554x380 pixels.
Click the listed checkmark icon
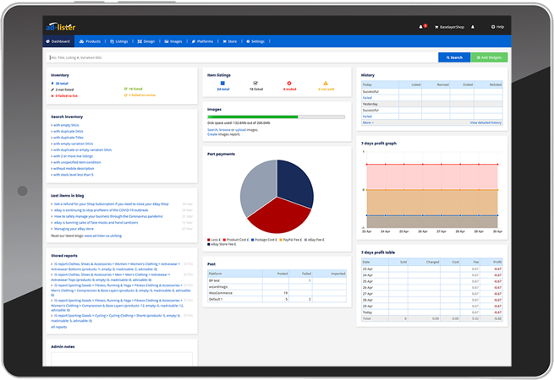coord(254,83)
